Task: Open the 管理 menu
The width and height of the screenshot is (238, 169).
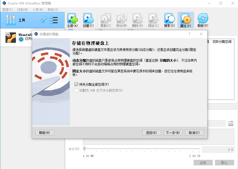Action: (x=7, y=10)
